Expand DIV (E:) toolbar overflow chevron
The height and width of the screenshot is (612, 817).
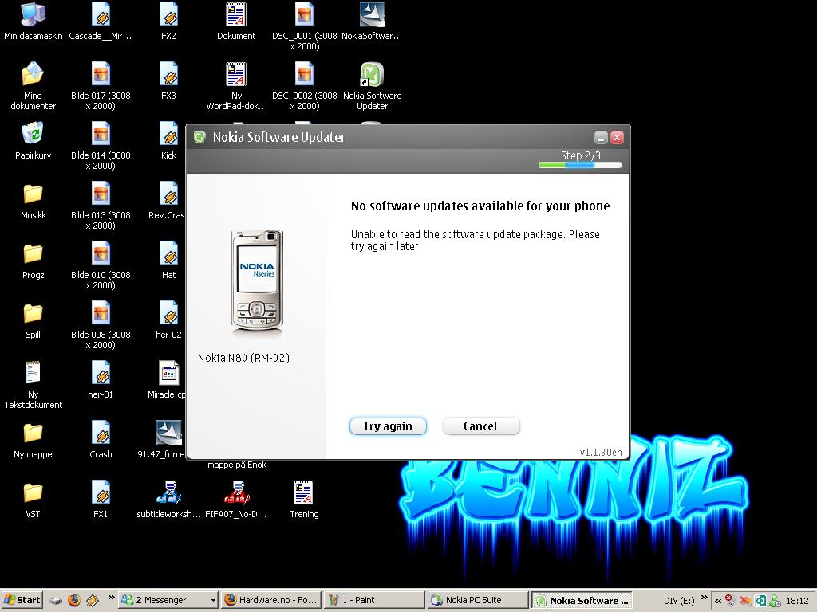705,598
